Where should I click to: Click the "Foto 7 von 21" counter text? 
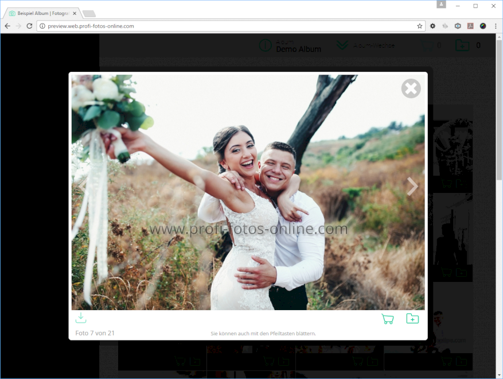(x=95, y=333)
